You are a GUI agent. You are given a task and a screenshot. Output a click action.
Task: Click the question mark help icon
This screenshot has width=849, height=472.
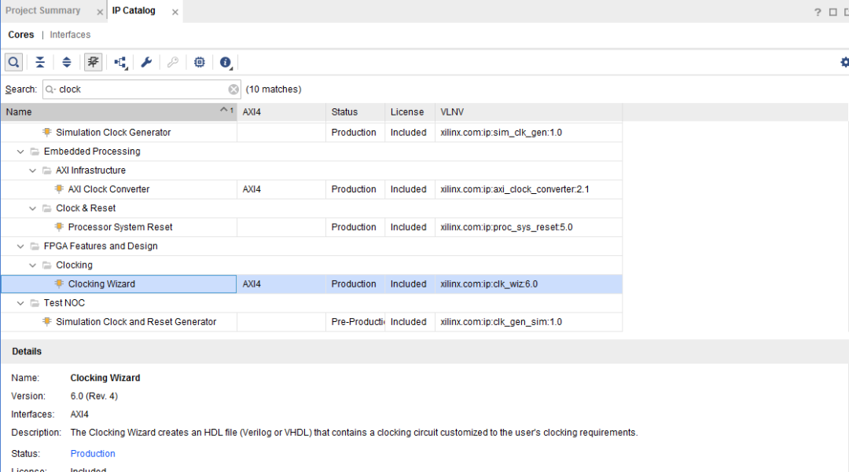tap(818, 12)
